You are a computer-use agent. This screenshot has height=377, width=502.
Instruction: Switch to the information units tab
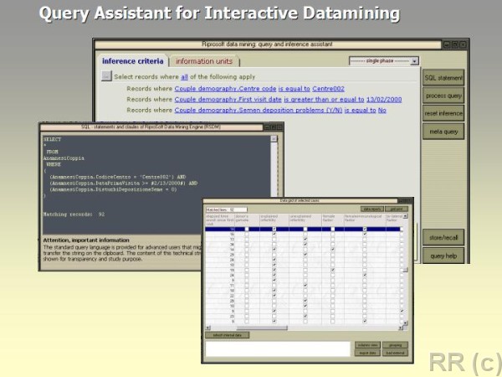[205, 61]
